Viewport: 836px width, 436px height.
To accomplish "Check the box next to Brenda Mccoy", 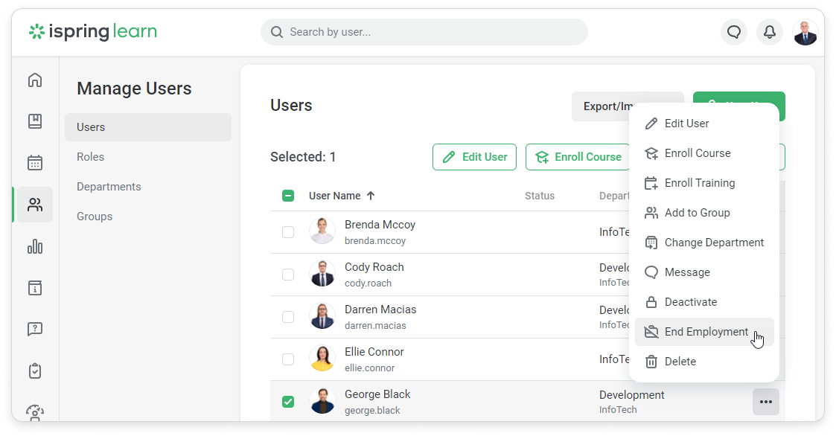I will coord(288,232).
